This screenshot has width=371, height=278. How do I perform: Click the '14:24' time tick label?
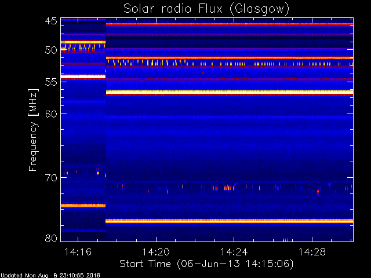(x=234, y=252)
